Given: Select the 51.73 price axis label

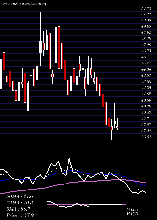Looking at the screenshot, I should tap(146, 9).
